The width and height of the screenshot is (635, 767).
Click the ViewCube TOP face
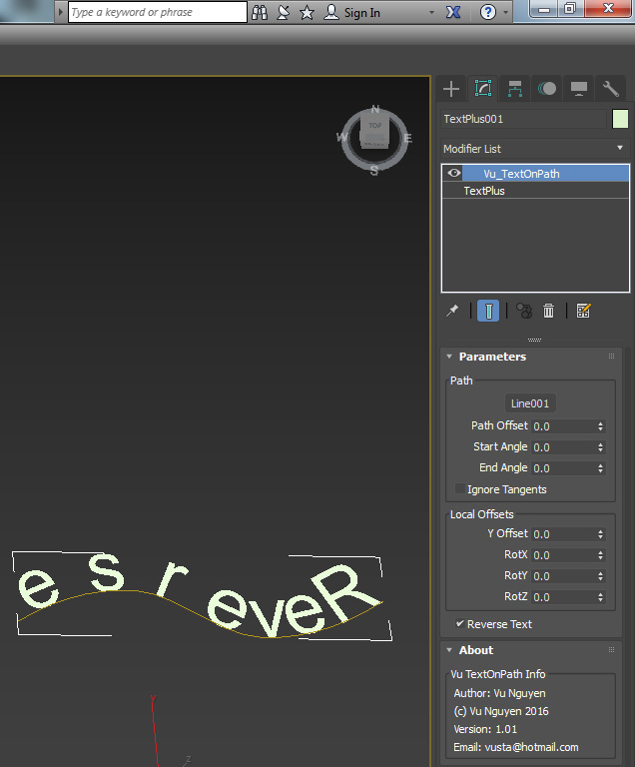[375, 125]
